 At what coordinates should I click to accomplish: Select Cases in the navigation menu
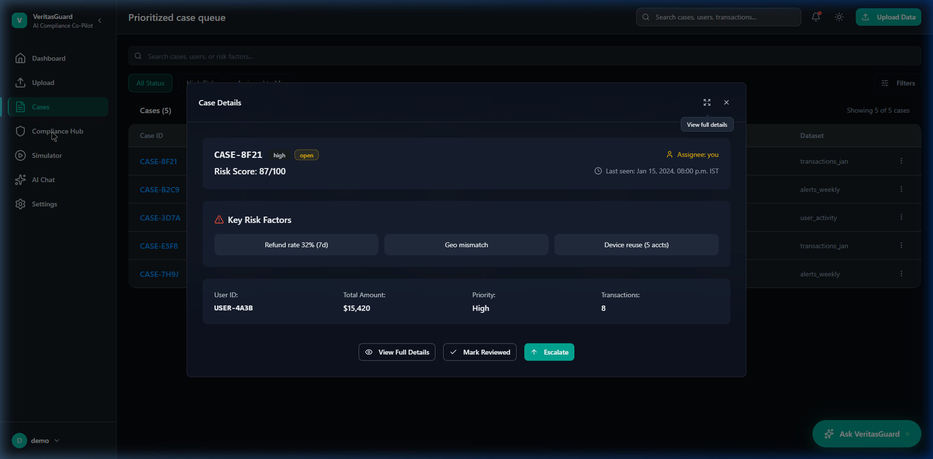coord(41,107)
